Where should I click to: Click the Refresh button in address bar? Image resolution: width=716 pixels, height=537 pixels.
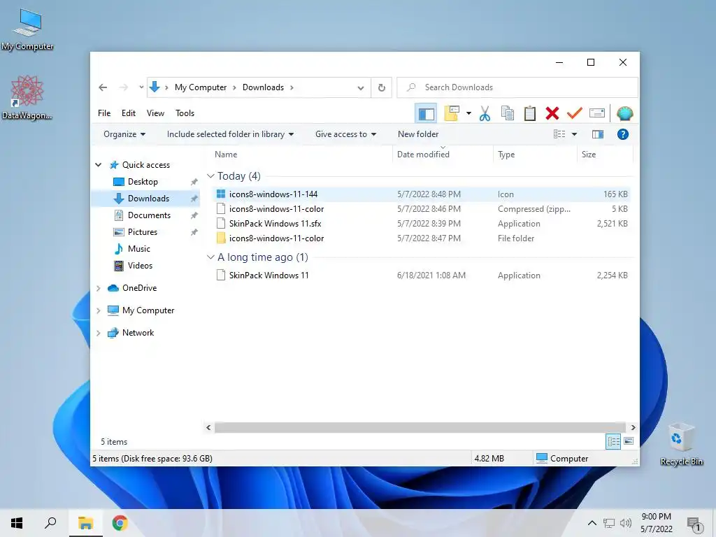click(x=381, y=87)
